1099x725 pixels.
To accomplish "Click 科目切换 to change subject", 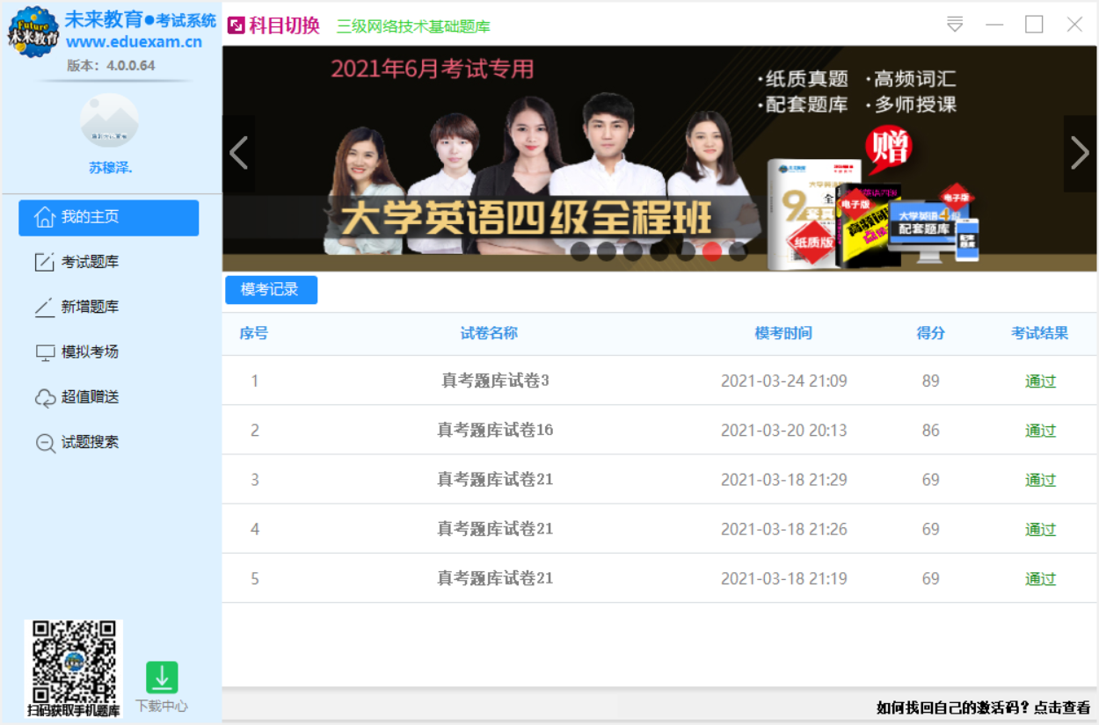I will click(x=284, y=25).
